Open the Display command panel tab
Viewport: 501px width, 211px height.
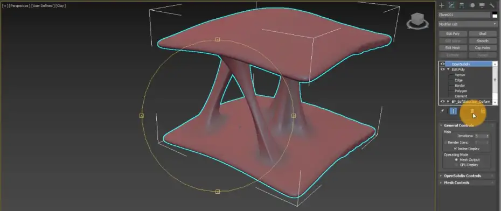click(x=482, y=5)
